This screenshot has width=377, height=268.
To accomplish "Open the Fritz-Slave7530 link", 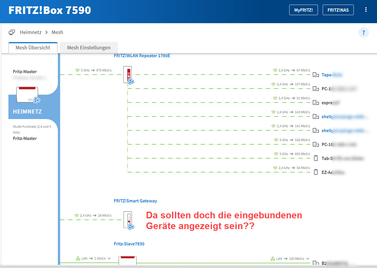I will 129,244.
